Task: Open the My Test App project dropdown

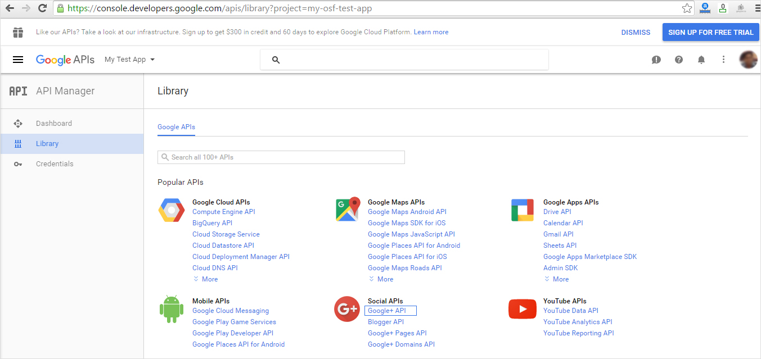Action: [x=130, y=60]
